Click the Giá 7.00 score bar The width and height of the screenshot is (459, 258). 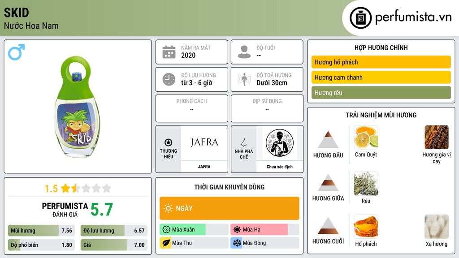(x=114, y=245)
